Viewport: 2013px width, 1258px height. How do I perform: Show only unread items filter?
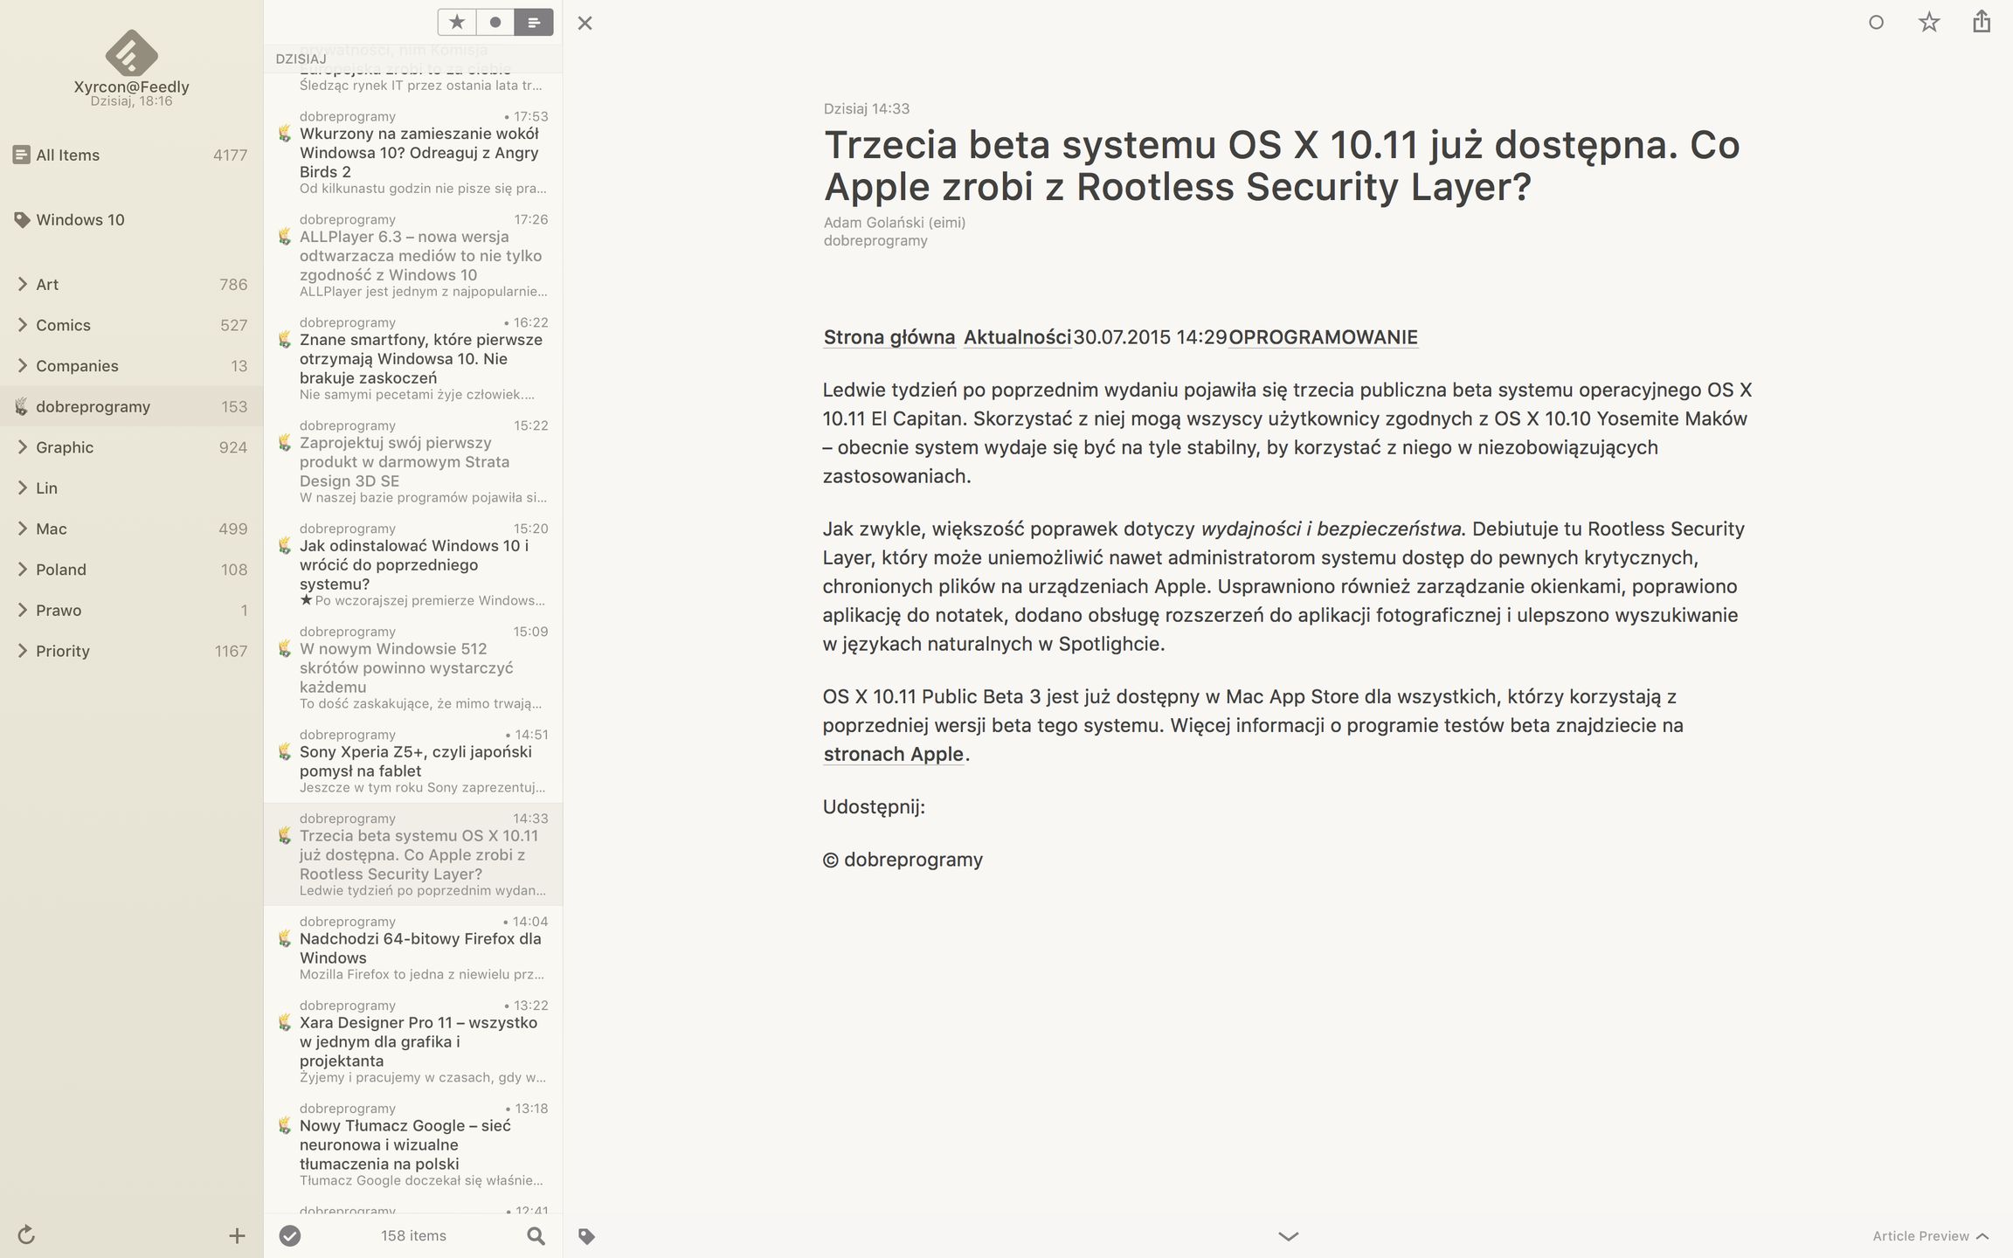point(495,23)
